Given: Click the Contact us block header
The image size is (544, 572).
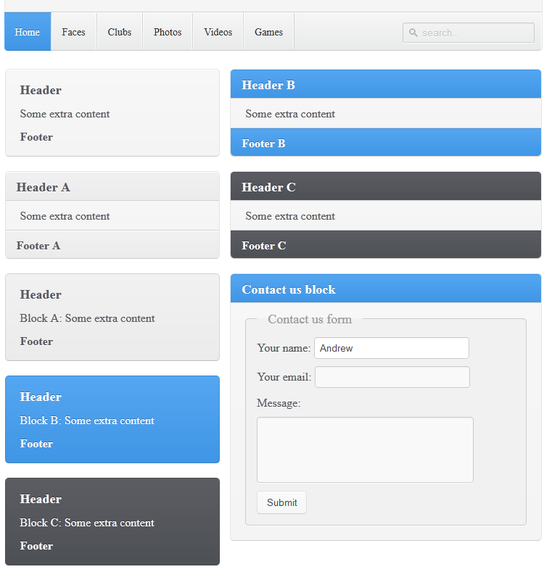Looking at the screenshot, I should [385, 289].
